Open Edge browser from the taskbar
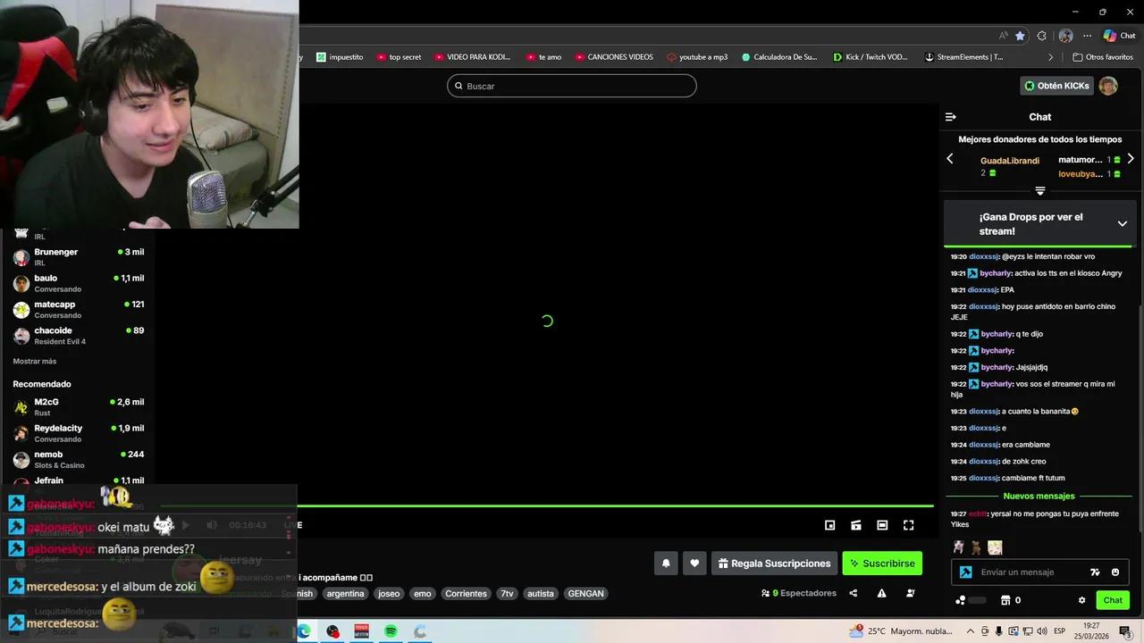Screen dimensions: 1144x643 click(x=304, y=631)
